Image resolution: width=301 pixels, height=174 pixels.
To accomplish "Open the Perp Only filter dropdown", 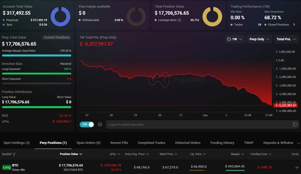I will (259, 39).
